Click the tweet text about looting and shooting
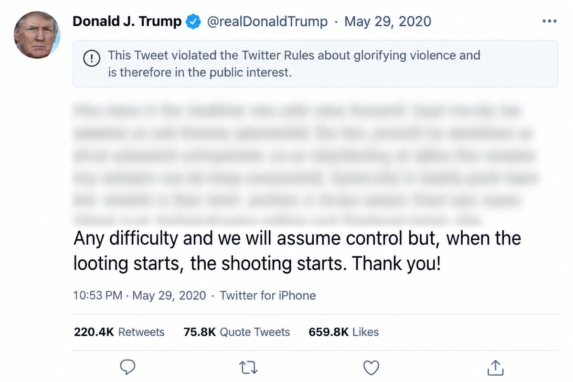573x382 pixels. pos(297,251)
